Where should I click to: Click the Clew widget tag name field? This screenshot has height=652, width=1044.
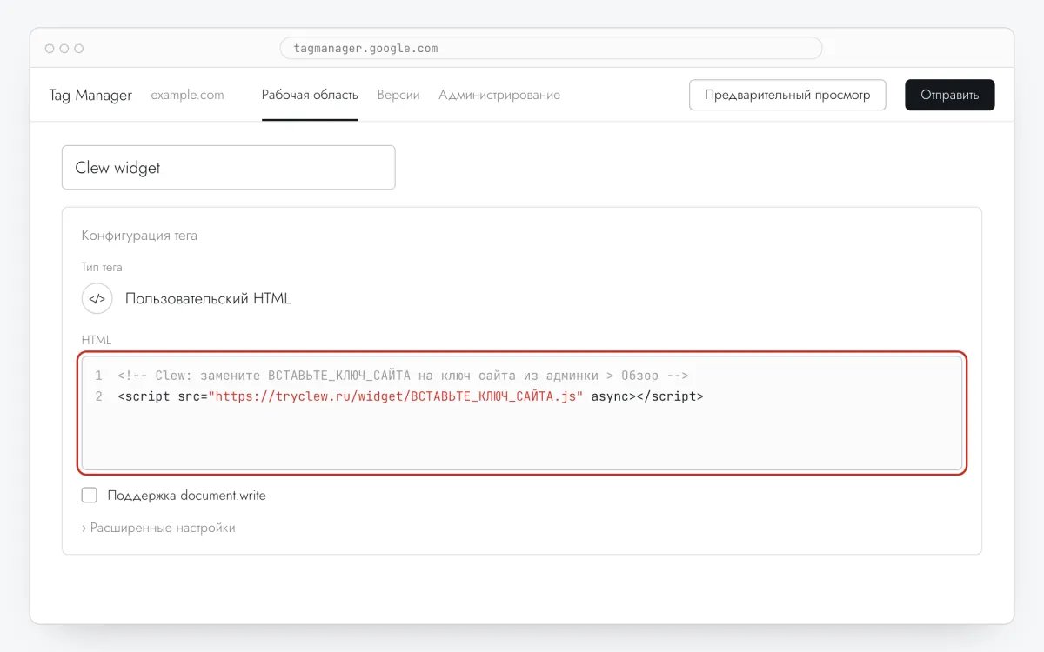[228, 168]
